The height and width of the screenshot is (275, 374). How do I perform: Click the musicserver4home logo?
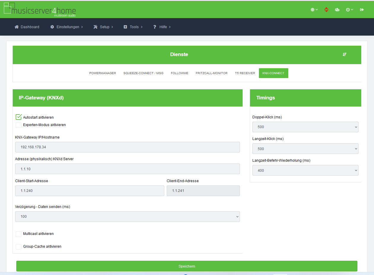[x=40, y=9]
